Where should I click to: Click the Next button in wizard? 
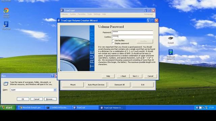(x=136, y=76)
